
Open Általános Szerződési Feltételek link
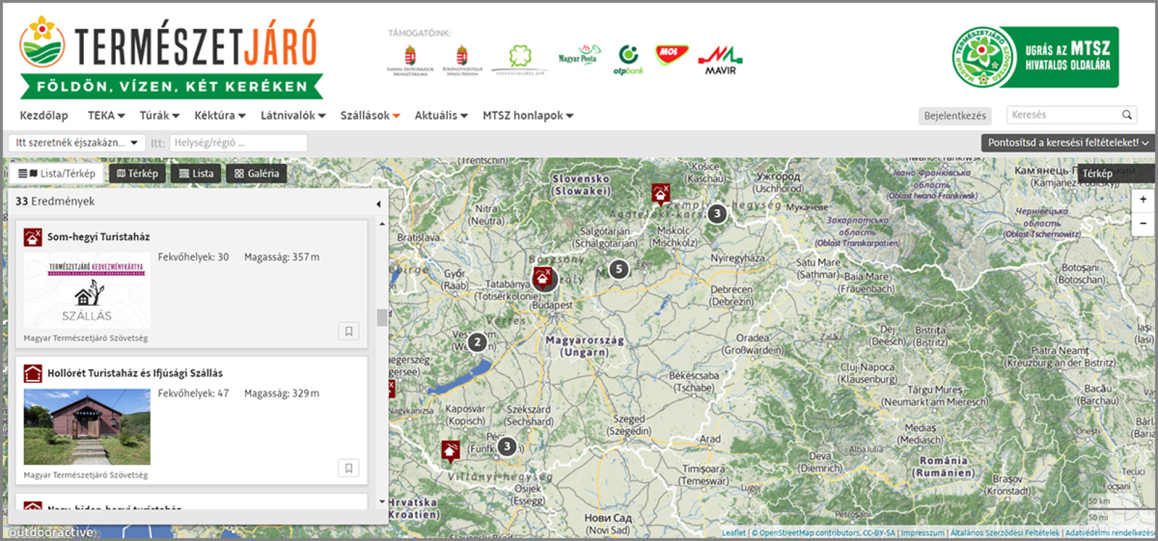click(x=1005, y=533)
